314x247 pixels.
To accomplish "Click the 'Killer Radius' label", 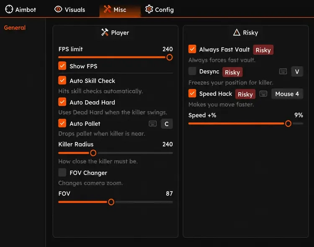I will (76, 144).
